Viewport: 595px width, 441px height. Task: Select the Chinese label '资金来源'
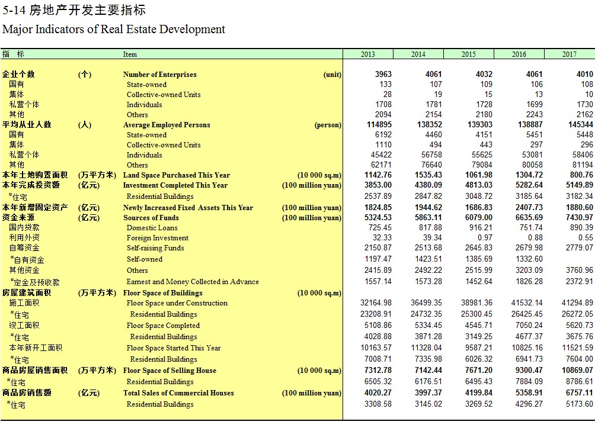point(18,217)
